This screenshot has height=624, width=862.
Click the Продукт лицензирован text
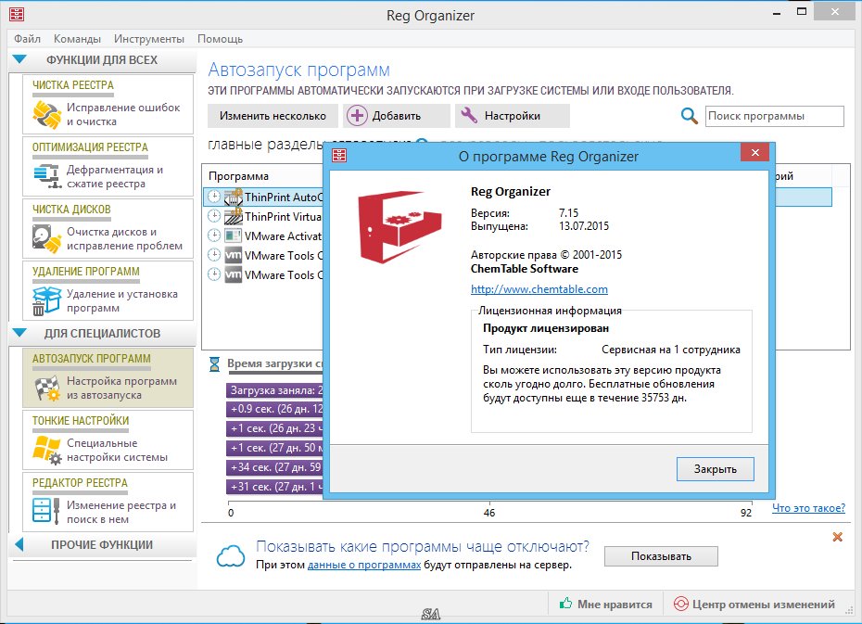545,328
